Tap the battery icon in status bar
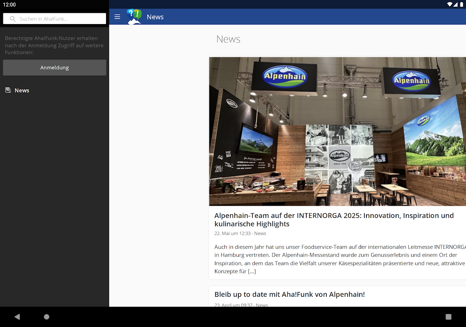Image resolution: width=466 pixels, height=327 pixels. point(461,4)
